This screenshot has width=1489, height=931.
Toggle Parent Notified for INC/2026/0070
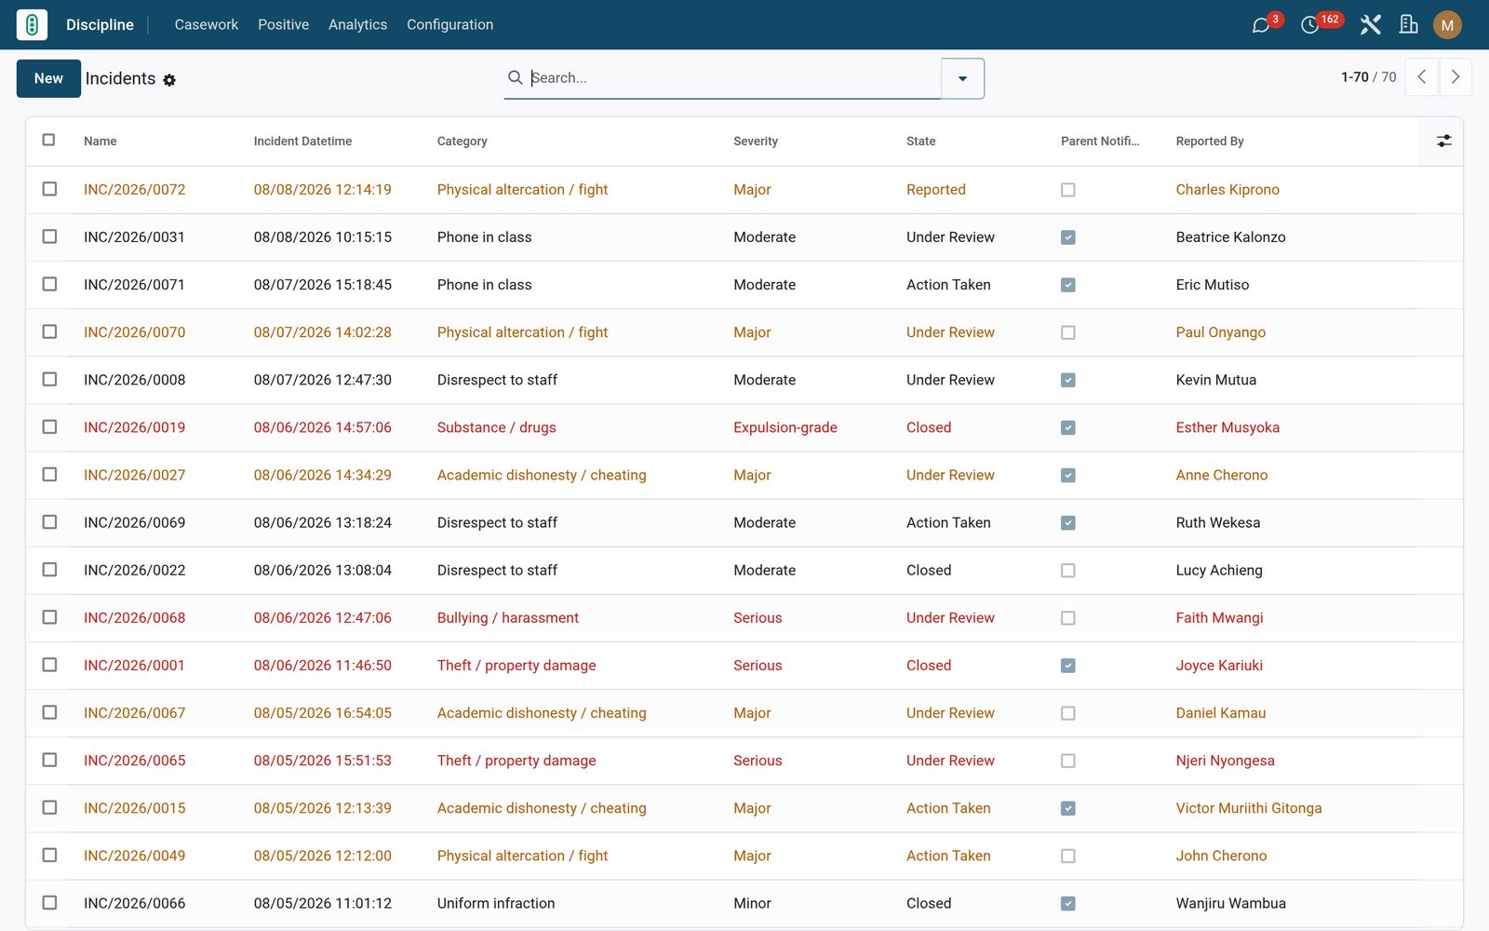click(x=1068, y=332)
